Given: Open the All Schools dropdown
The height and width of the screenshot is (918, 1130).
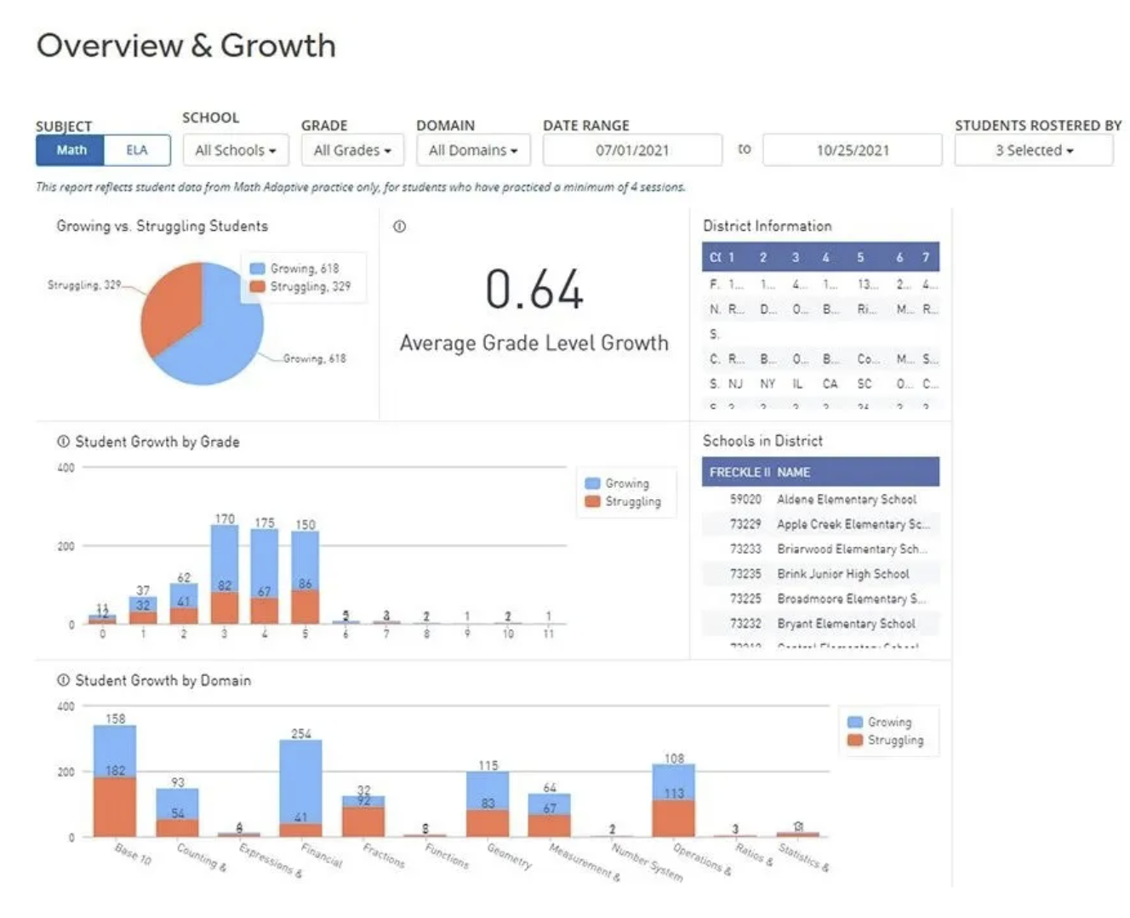Looking at the screenshot, I should pyautogui.click(x=236, y=151).
